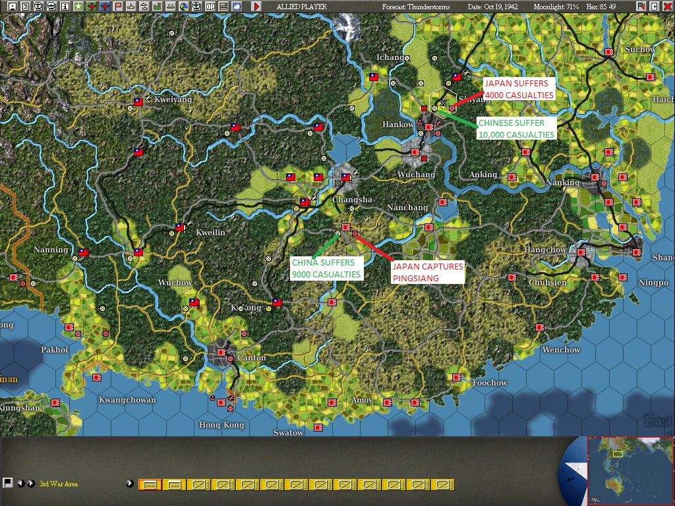Click the green factory industry icon
Image resolution: width=675 pixels, height=506 pixels.
point(157,7)
